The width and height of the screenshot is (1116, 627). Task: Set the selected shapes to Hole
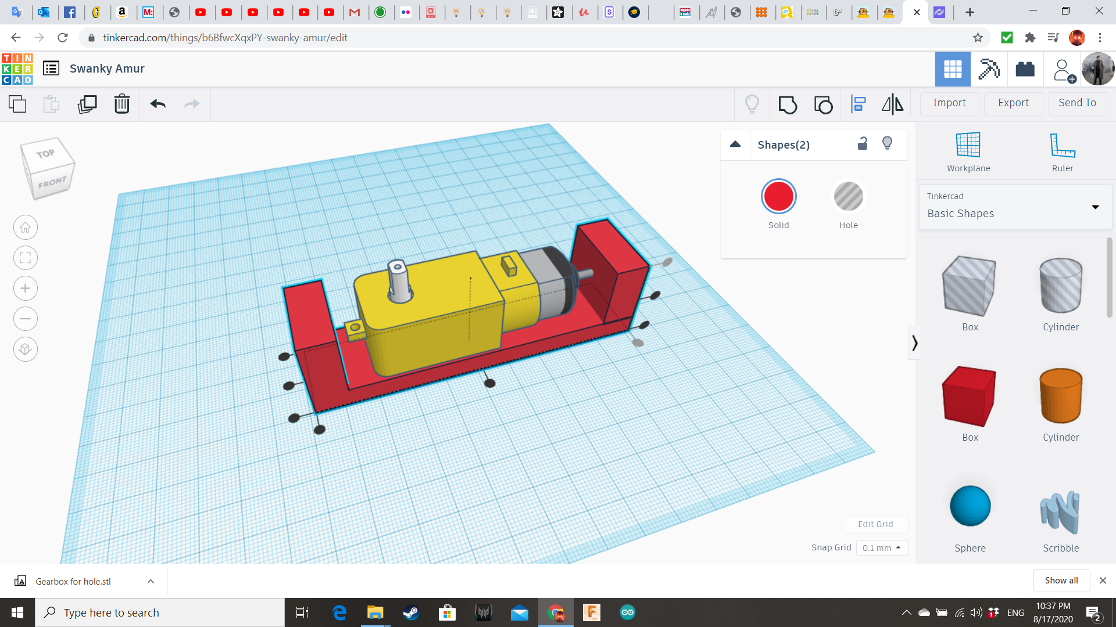849,196
